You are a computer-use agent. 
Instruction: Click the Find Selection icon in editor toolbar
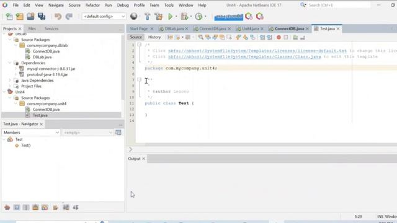[x=200, y=37]
